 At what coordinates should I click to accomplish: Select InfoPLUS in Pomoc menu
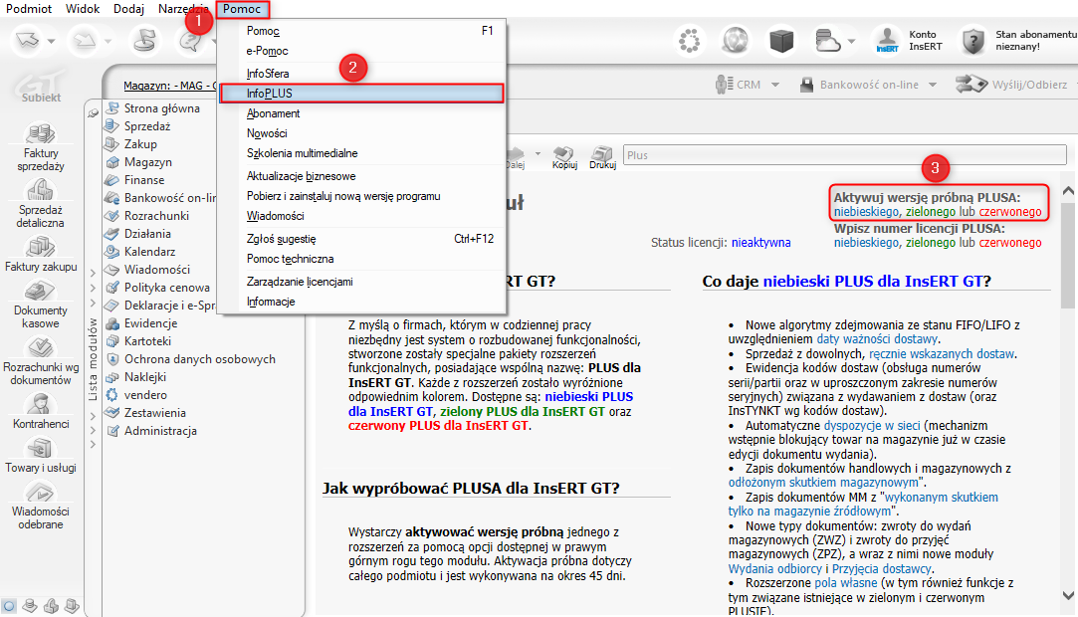tap(361, 94)
